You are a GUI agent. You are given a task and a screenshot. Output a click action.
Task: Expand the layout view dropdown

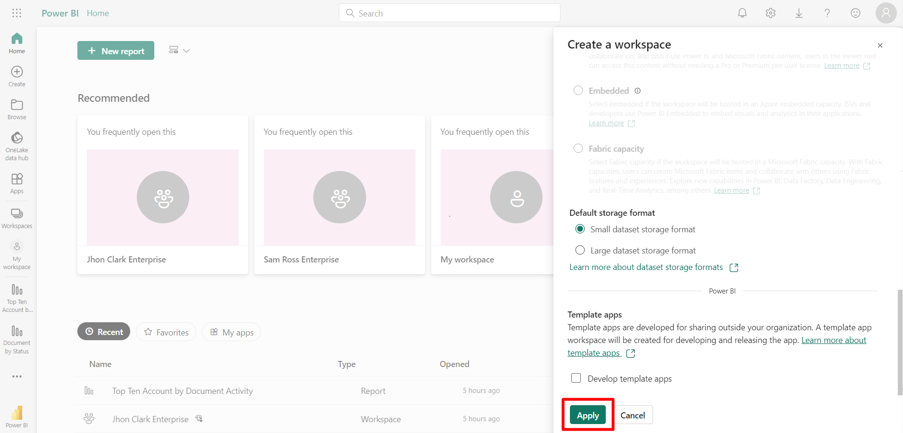[179, 50]
